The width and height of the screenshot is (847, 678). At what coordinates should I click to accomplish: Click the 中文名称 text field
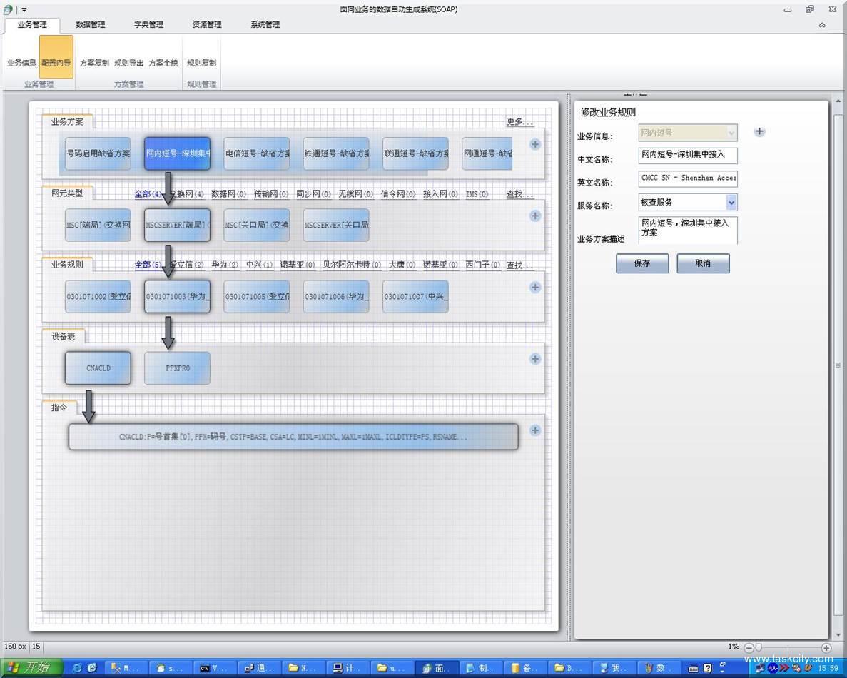coord(687,155)
